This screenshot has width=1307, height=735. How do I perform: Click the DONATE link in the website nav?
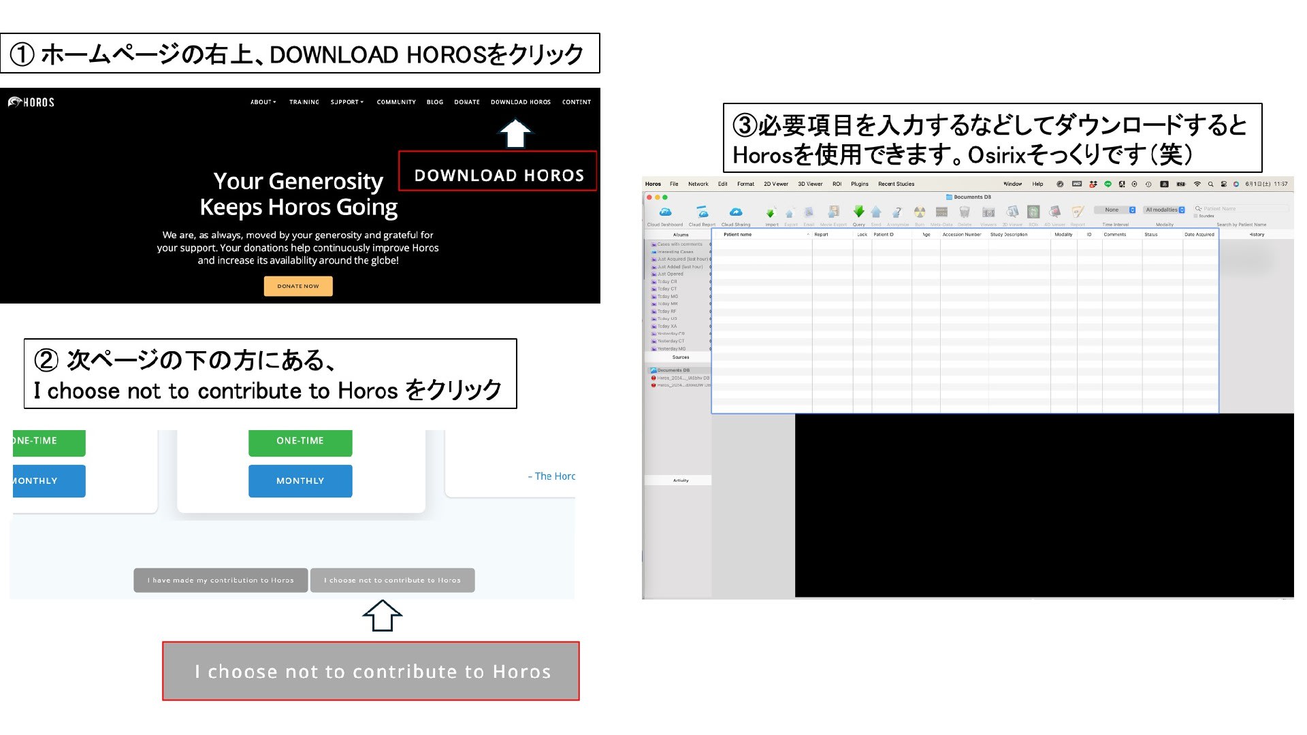(x=467, y=102)
